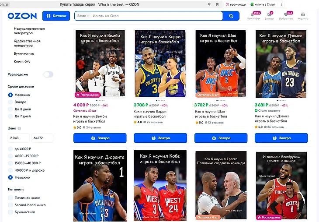
Task: Click the browser bookmark icon
Action: [217, 4]
